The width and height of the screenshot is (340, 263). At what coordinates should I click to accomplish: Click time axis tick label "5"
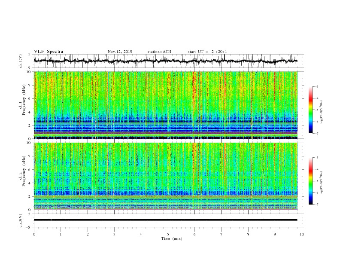click(168, 234)
